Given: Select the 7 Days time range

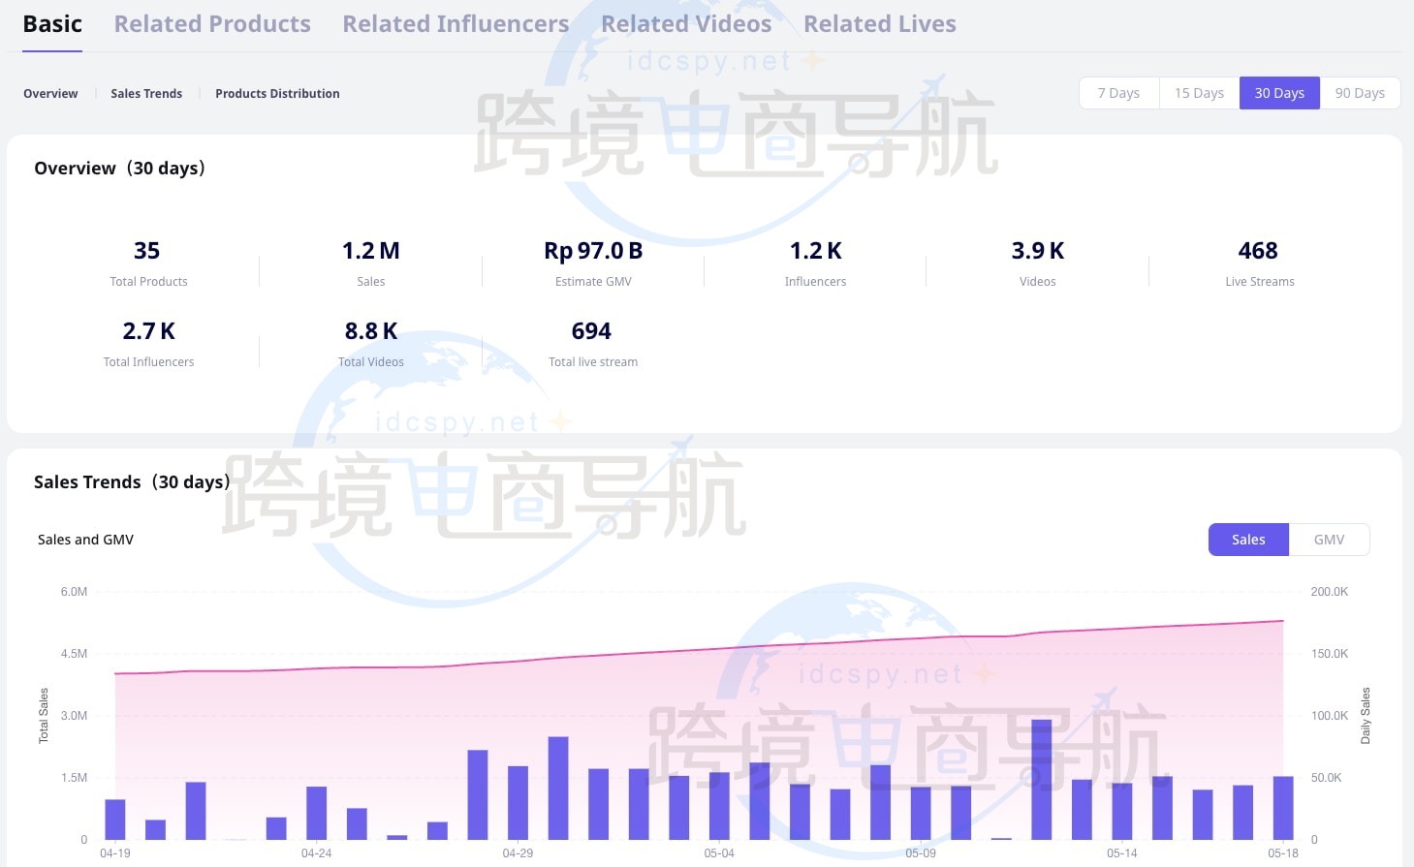Looking at the screenshot, I should (1118, 93).
